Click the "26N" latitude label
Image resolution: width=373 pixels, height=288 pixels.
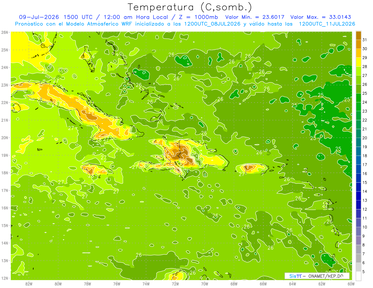point(4,32)
